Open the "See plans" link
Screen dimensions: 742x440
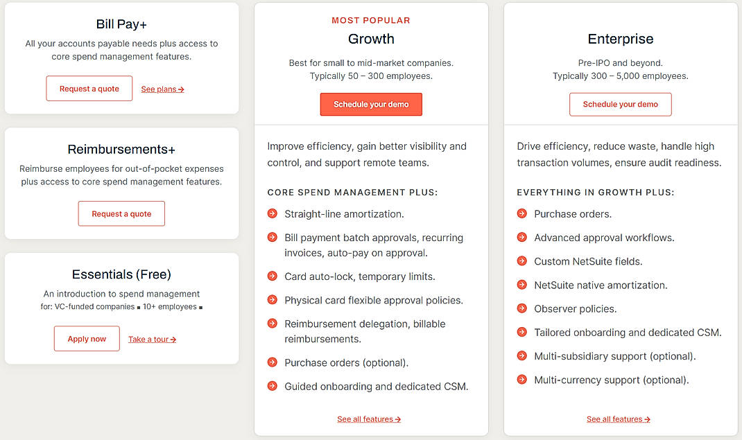coord(162,89)
